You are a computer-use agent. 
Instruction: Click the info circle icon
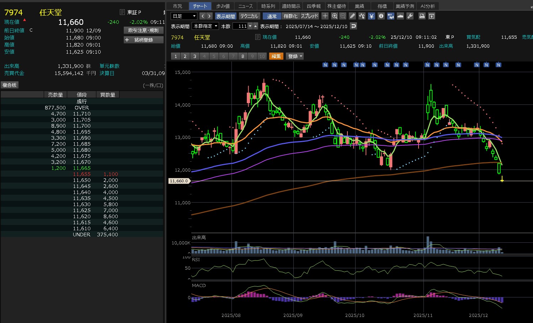(x=381, y=16)
